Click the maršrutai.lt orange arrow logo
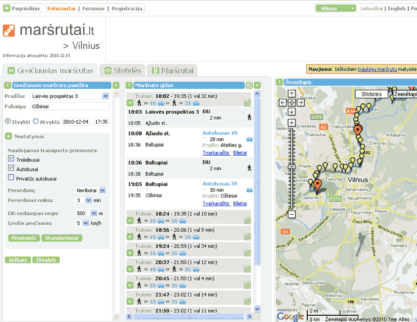The height and width of the screenshot is (322, 417). click(9, 30)
